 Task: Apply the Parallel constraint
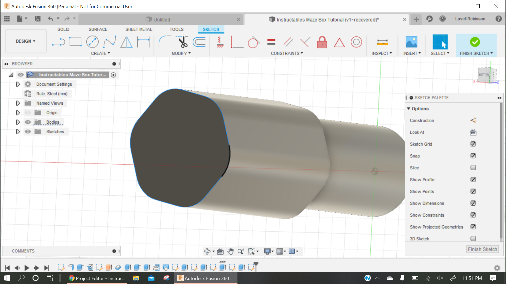click(x=288, y=42)
